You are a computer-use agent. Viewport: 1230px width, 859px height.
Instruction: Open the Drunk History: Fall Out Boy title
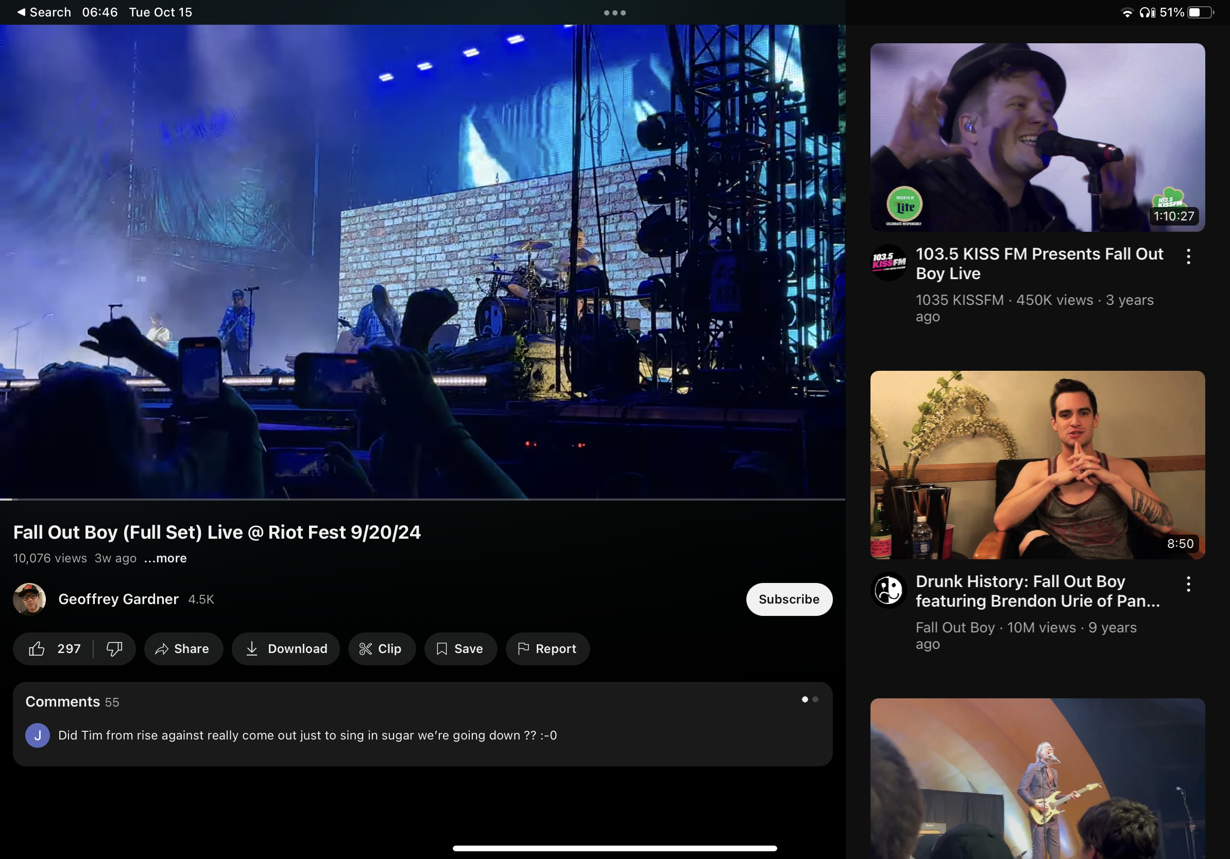(x=1038, y=591)
